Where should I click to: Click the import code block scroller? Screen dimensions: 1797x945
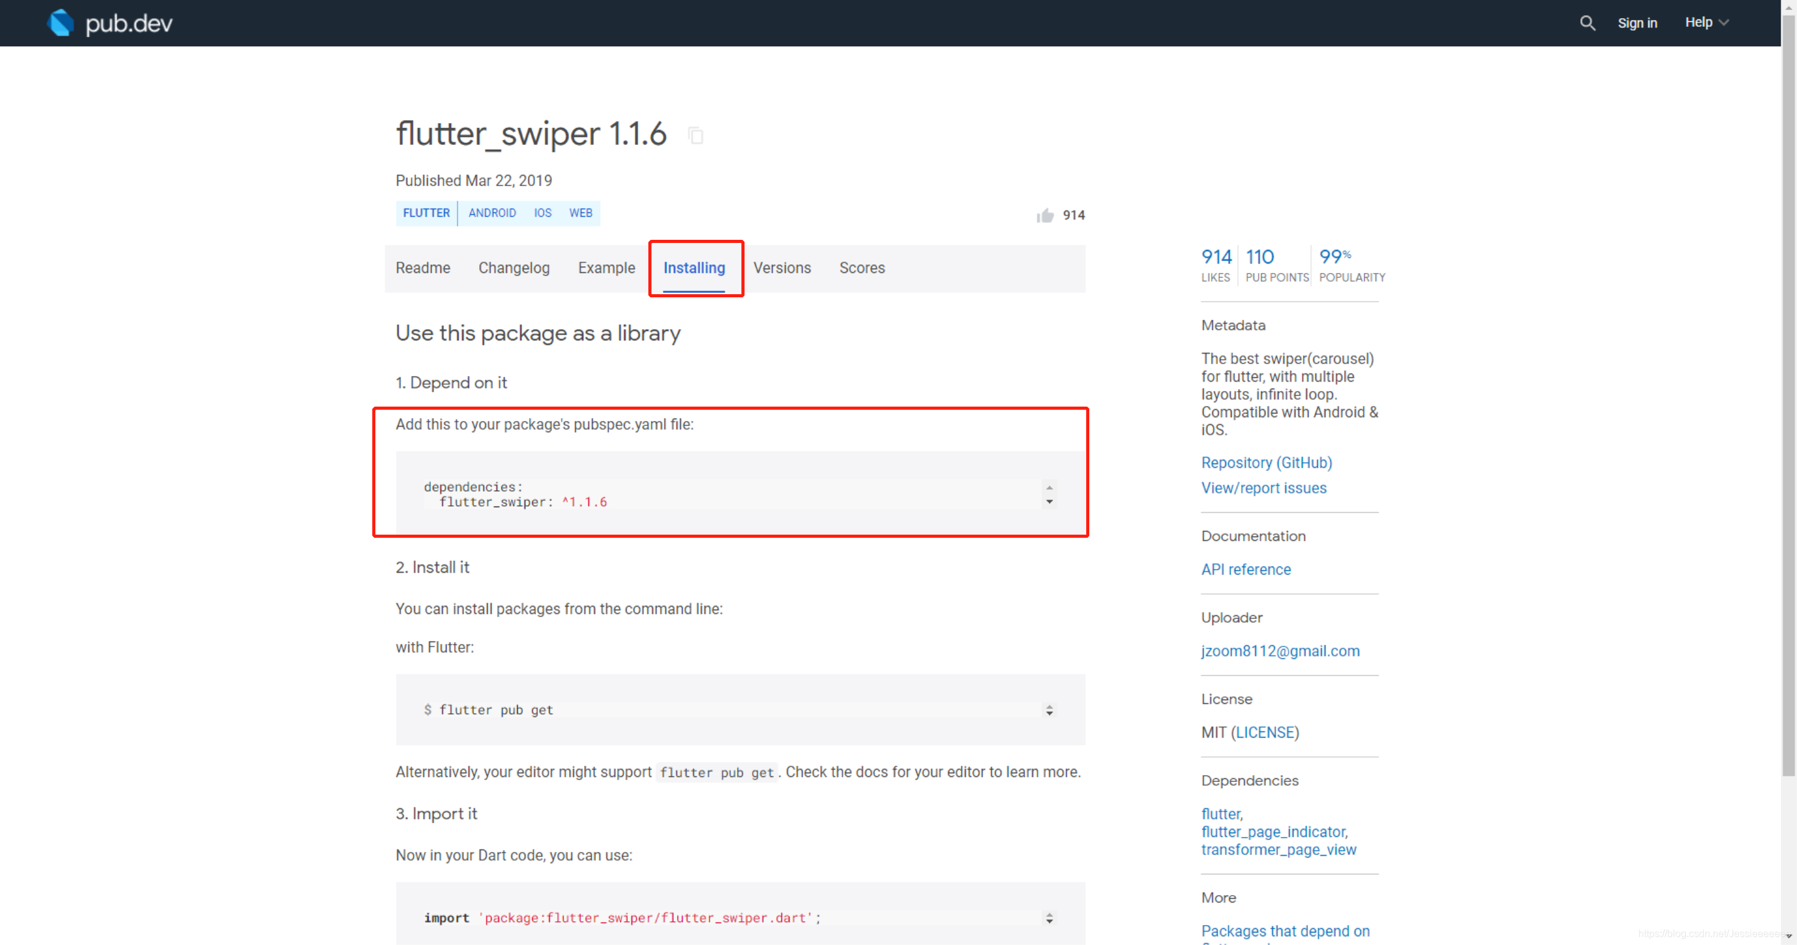click(x=1049, y=918)
